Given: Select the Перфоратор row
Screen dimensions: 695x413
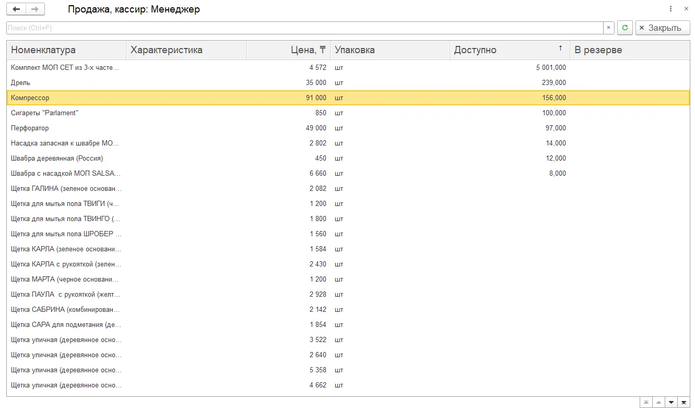Looking at the screenshot, I should [x=348, y=128].
